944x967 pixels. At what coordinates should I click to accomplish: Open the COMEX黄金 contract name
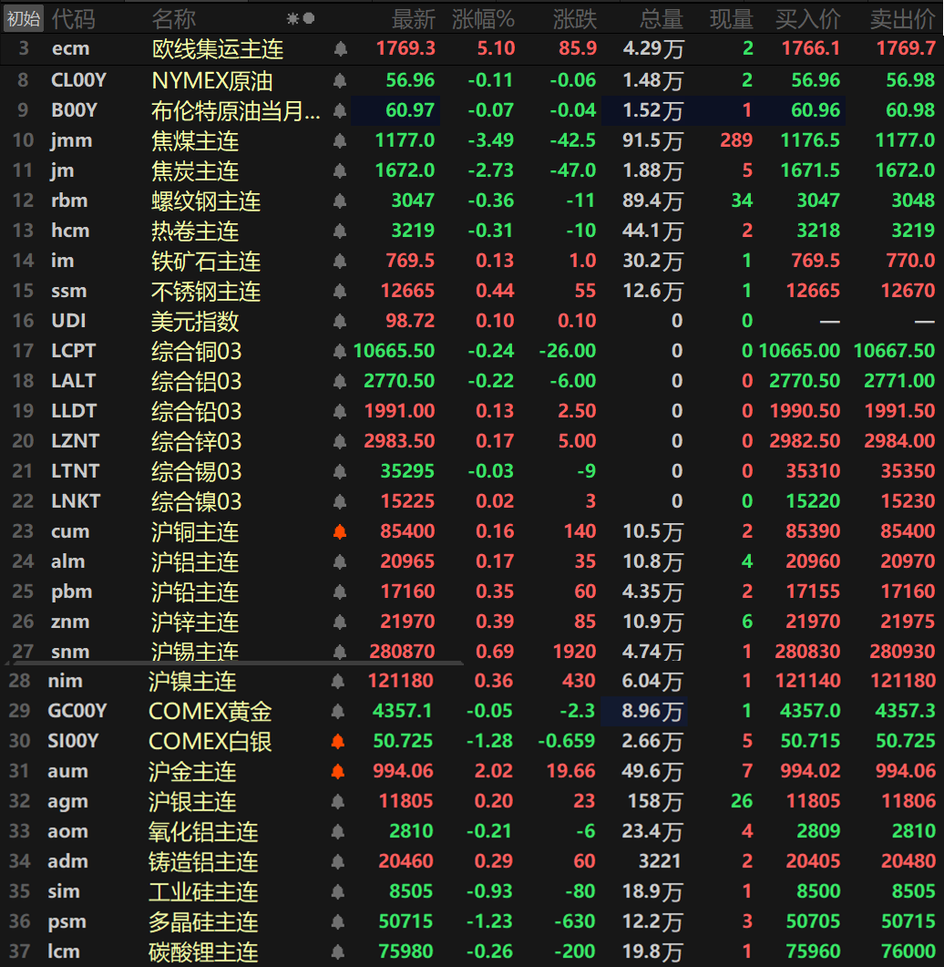click(210, 711)
